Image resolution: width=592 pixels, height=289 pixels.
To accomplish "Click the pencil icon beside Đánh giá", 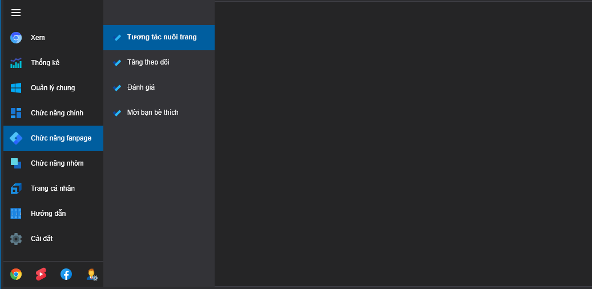I will (118, 88).
